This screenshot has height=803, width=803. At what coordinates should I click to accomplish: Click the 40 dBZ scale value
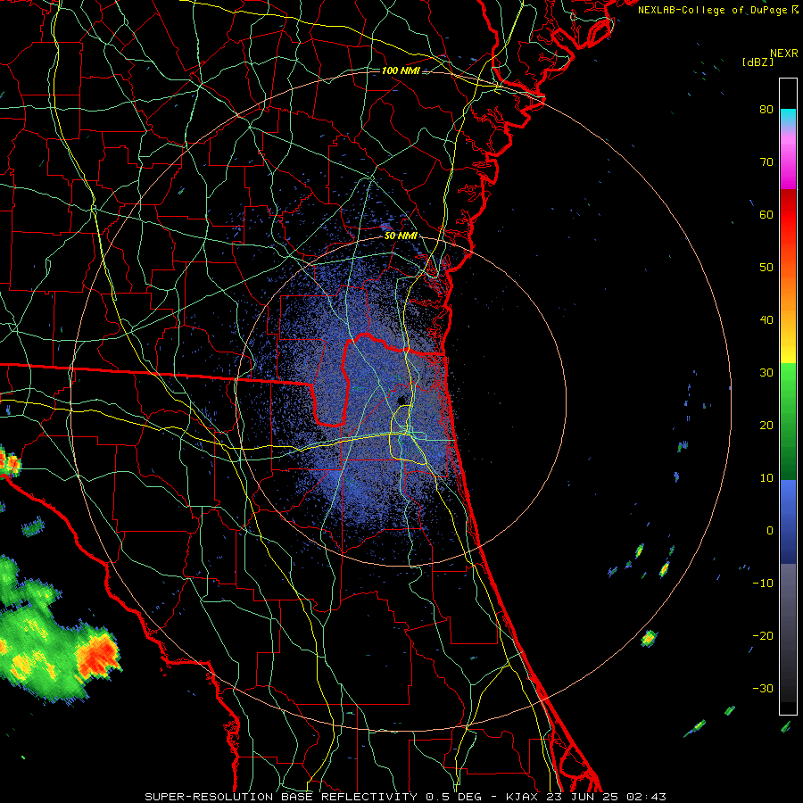click(x=766, y=320)
